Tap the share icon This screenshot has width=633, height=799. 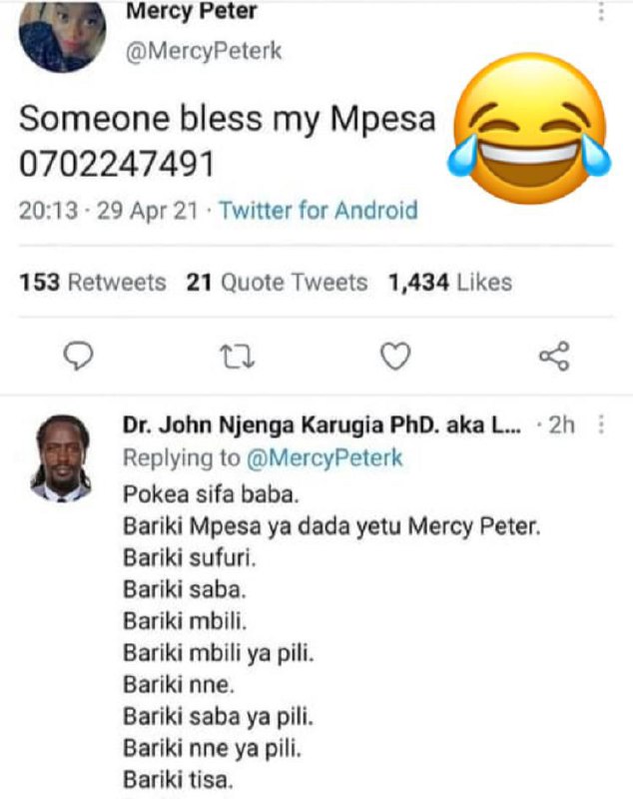(x=554, y=356)
